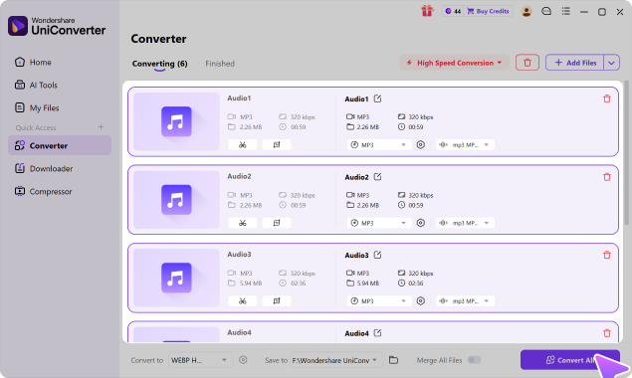The image size is (632, 378).
Task: Rename Audio3 output with edit icon
Action: (x=377, y=255)
